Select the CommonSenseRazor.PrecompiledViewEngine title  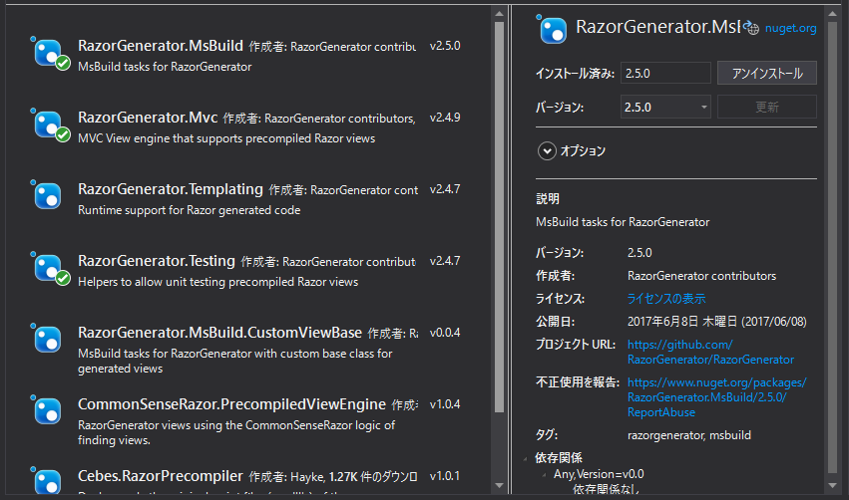pyautogui.click(x=231, y=404)
